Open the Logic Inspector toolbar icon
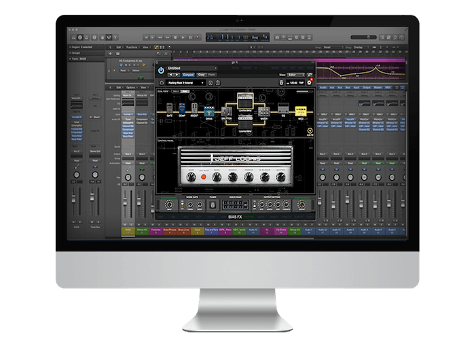This screenshot has width=474, height=356. [80, 37]
